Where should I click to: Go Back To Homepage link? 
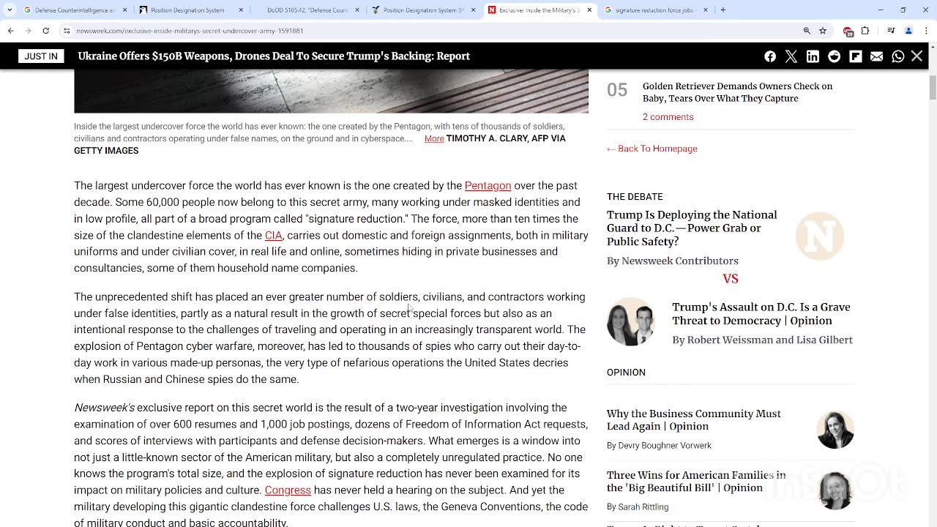(652, 149)
